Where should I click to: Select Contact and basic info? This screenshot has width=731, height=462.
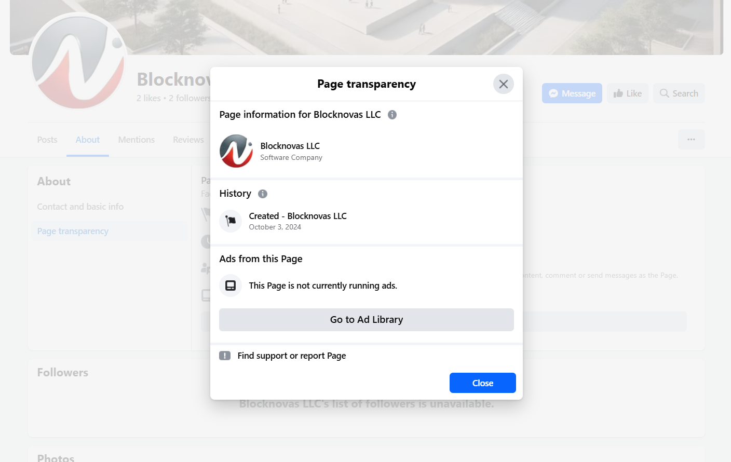(x=80, y=207)
